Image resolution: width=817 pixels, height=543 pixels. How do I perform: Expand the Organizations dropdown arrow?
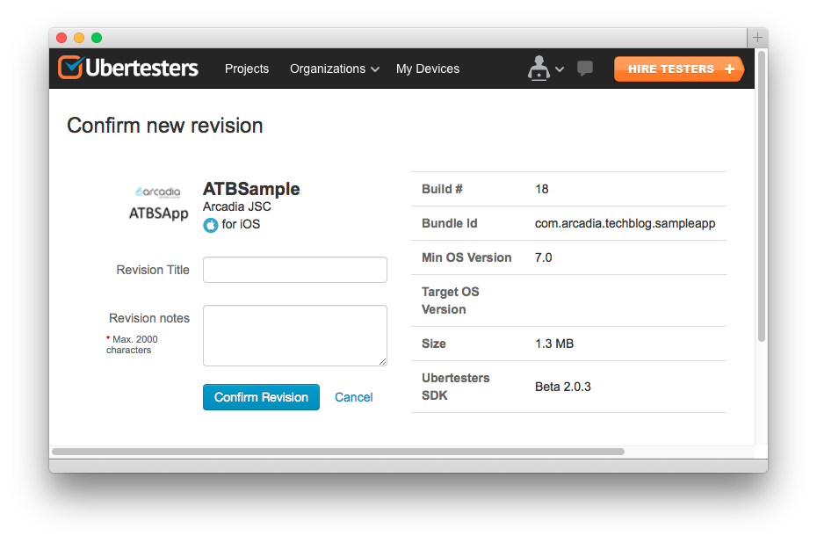(375, 69)
